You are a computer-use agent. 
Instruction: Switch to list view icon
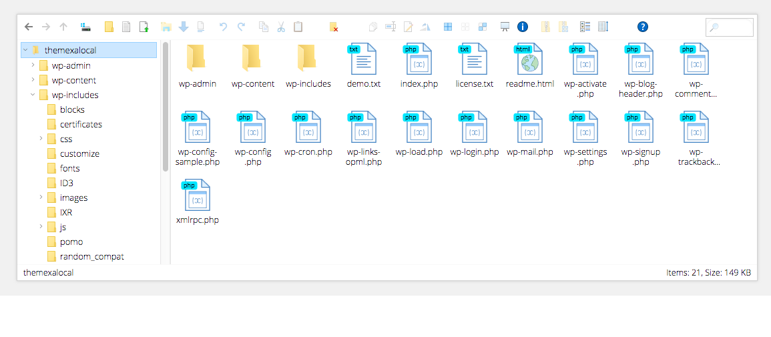point(585,27)
